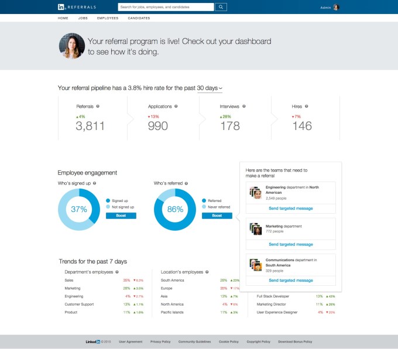This screenshot has height=349, width=398.
Task: Click help icon beside Hires
Action: click(308, 107)
